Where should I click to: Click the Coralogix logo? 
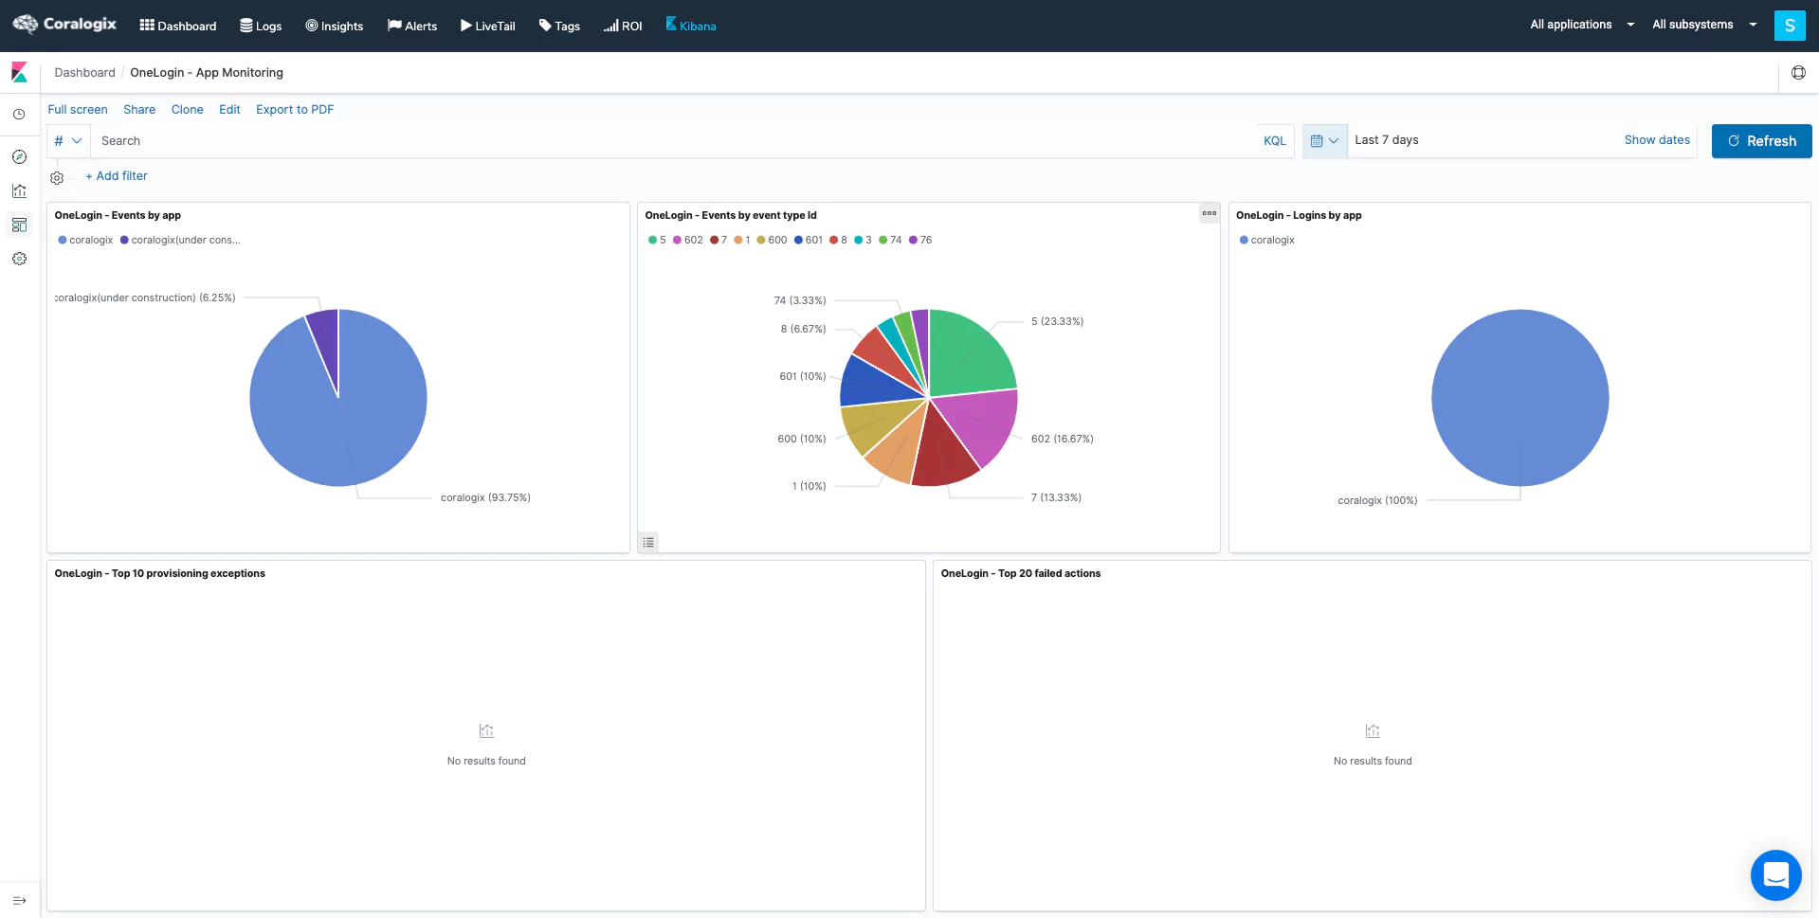point(64,24)
